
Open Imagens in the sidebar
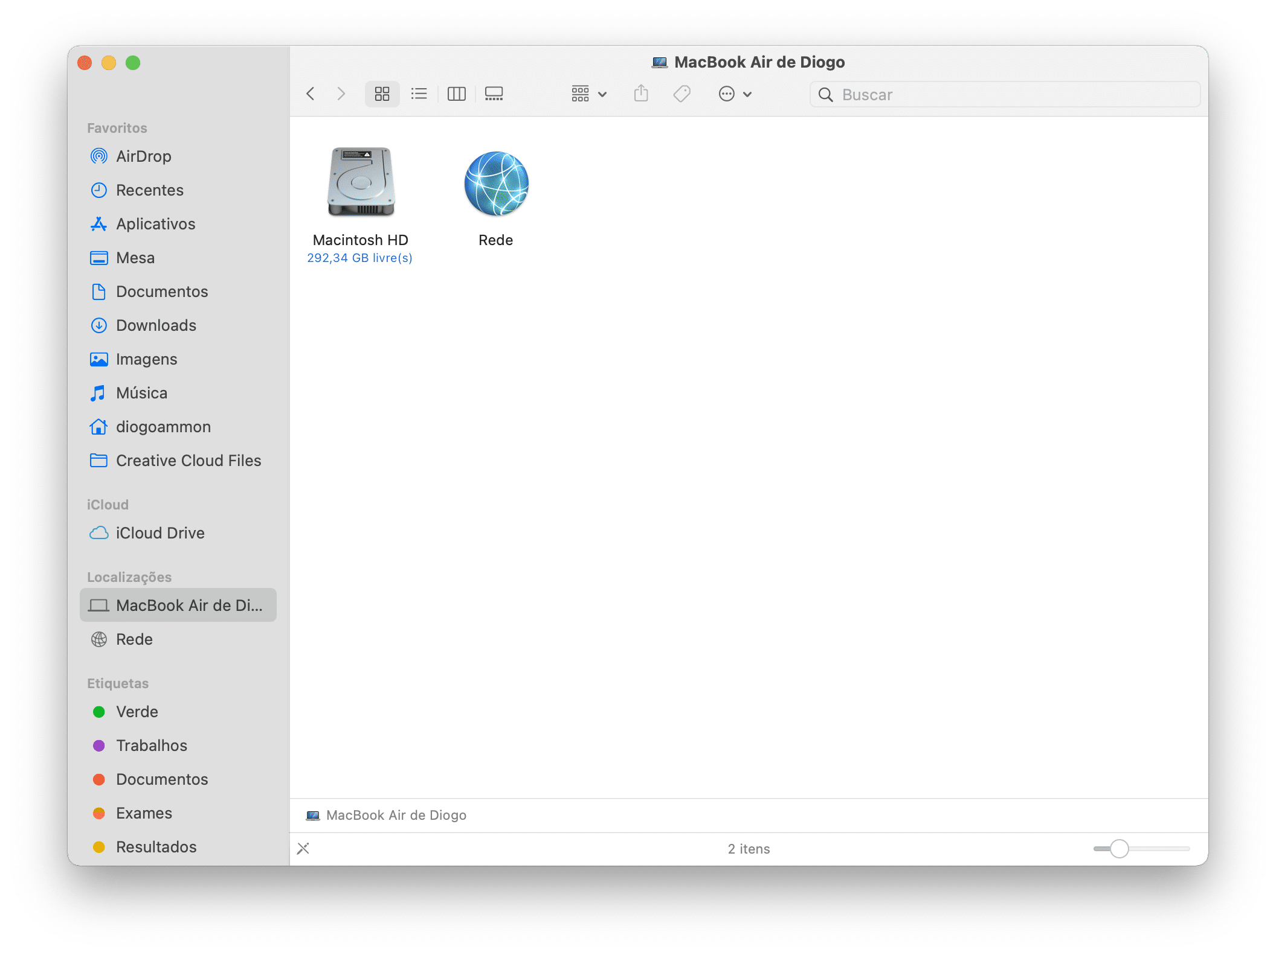(x=178, y=359)
